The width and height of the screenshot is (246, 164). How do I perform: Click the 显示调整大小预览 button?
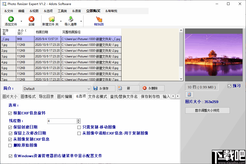(x=207, y=110)
